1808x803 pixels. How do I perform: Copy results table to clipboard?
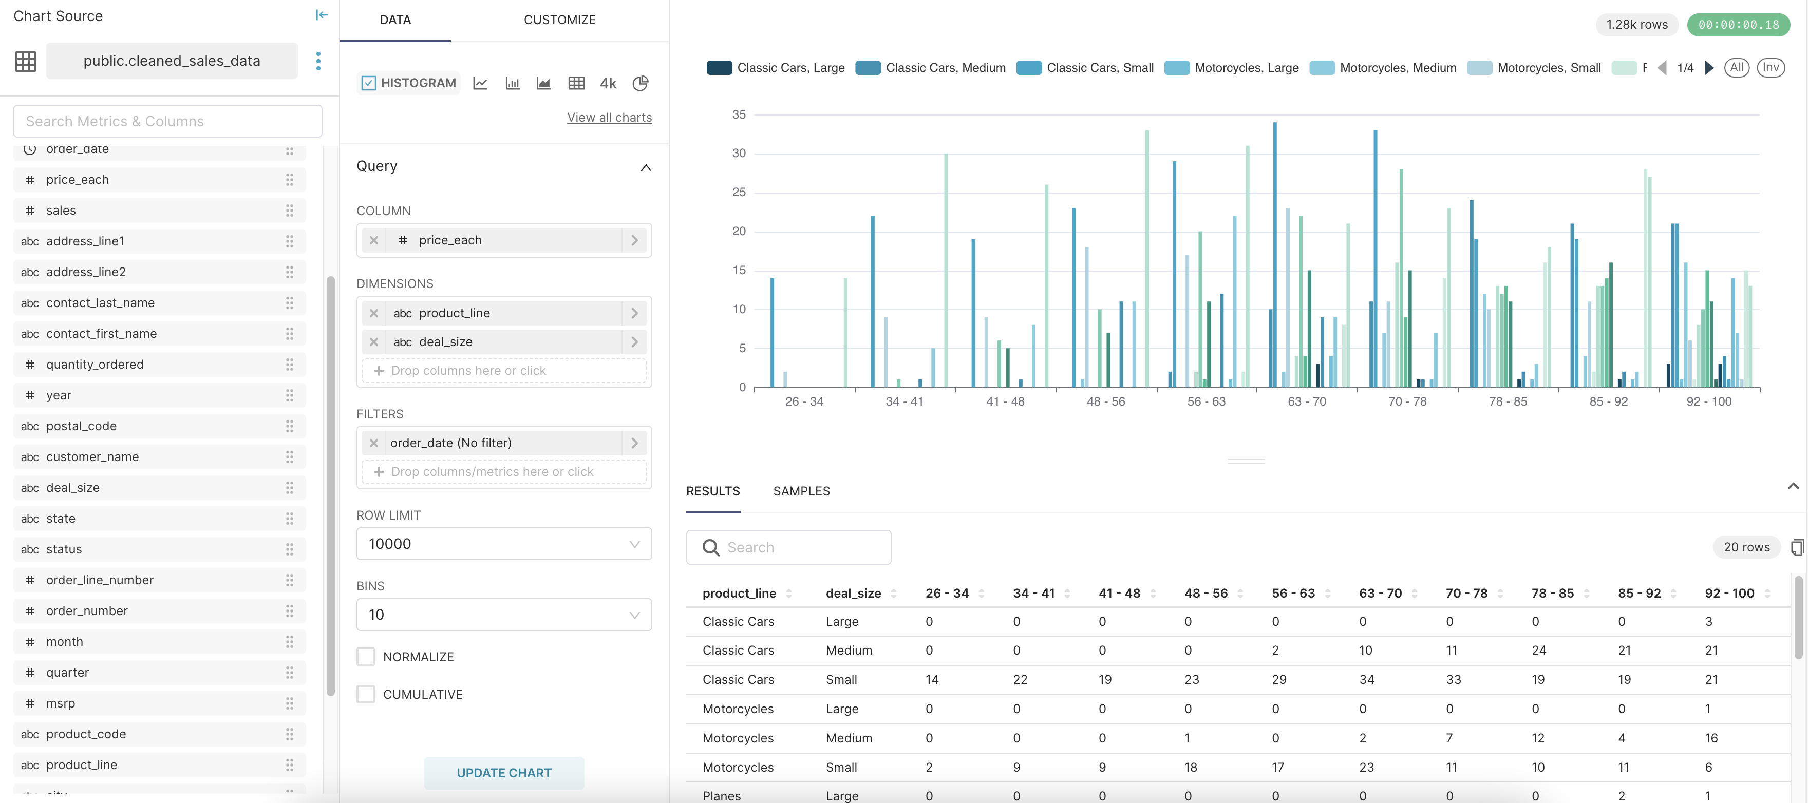click(1796, 547)
